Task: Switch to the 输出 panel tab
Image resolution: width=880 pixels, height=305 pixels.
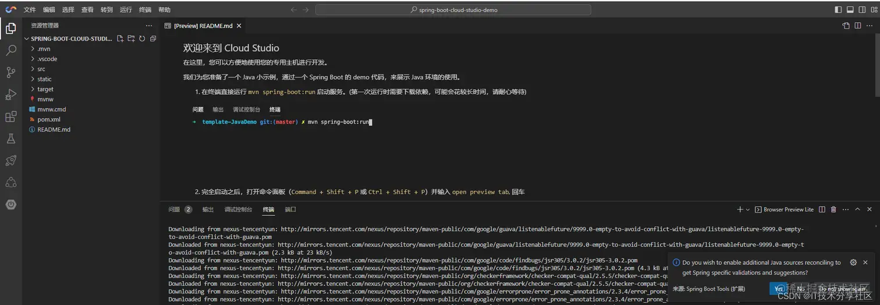Action: (x=208, y=210)
